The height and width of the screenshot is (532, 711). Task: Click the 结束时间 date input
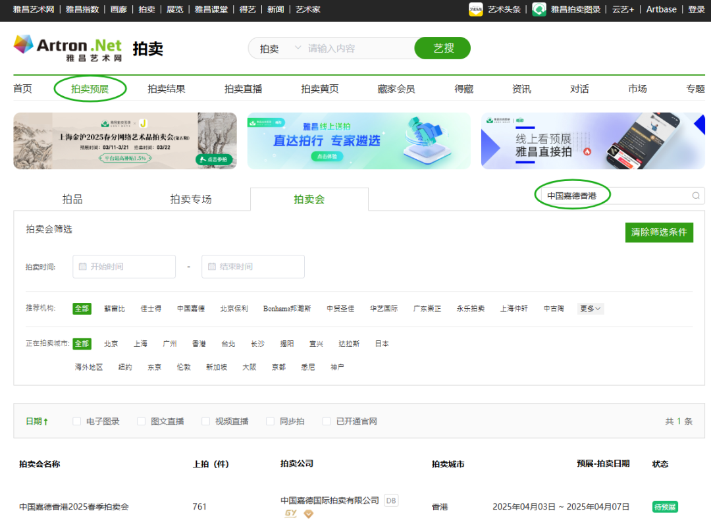pyautogui.click(x=253, y=267)
